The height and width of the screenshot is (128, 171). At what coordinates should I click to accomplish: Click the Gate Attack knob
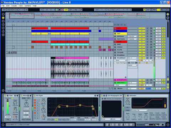pyautogui.click(x=15, y=103)
